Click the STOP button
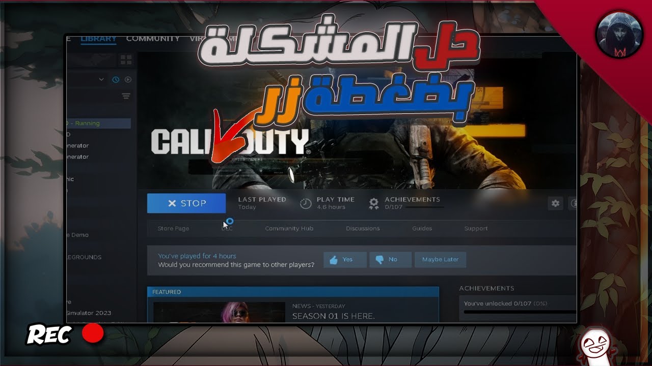 pos(186,203)
